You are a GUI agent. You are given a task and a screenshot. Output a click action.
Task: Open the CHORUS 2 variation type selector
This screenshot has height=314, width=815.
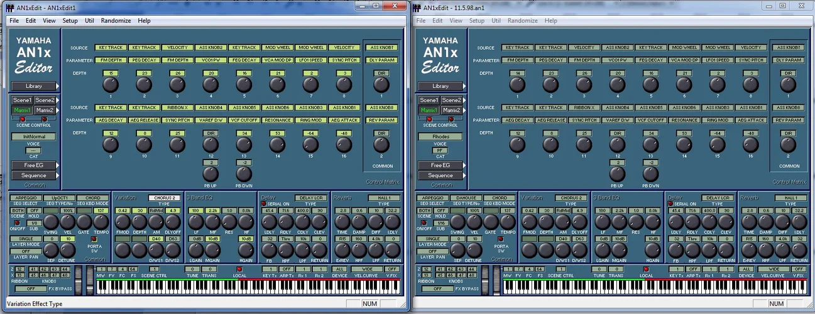coord(163,198)
